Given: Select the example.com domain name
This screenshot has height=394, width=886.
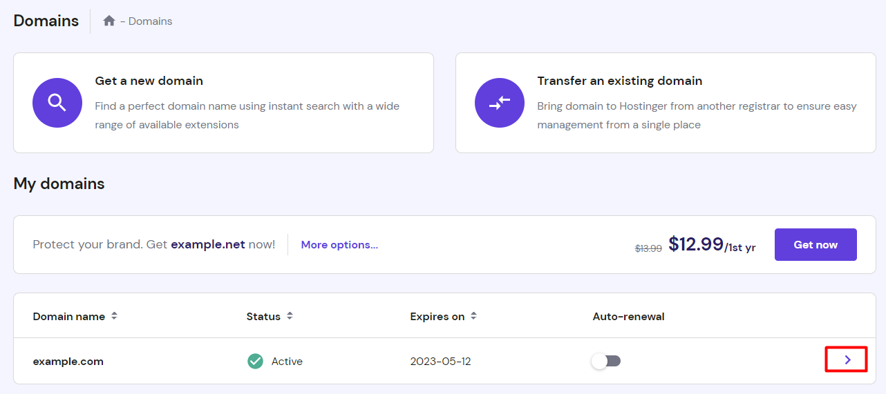Looking at the screenshot, I should pos(68,362).
